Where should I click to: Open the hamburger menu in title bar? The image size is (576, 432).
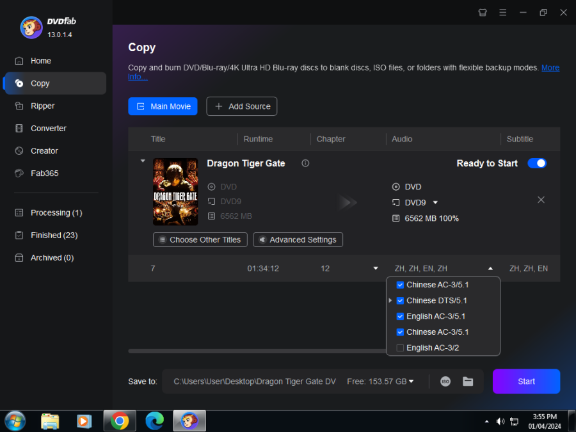502,13
